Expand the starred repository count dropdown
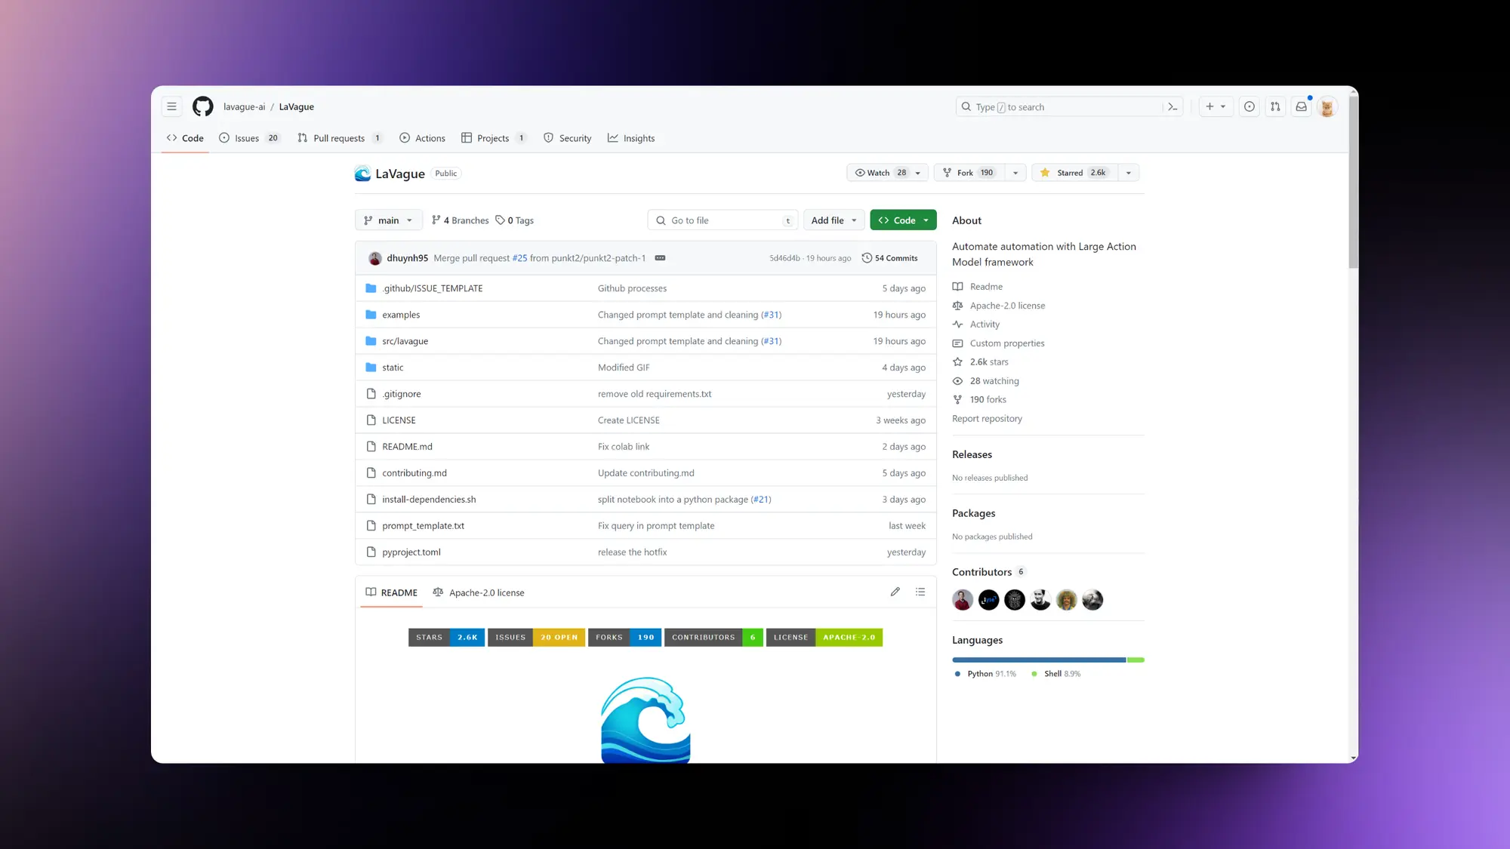The width and height of the screenshot is (1510, 849). 1129,172
